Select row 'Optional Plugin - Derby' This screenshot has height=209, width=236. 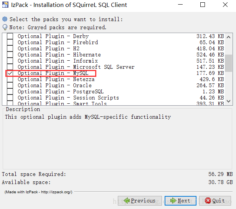click(114, 36)
